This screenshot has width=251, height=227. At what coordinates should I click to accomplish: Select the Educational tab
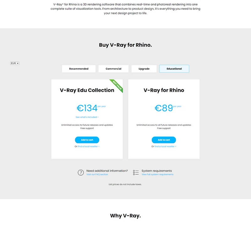pos(174,69)
